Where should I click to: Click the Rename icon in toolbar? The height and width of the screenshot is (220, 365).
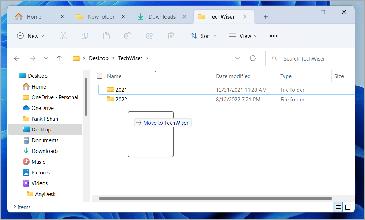tap(128, 36)
